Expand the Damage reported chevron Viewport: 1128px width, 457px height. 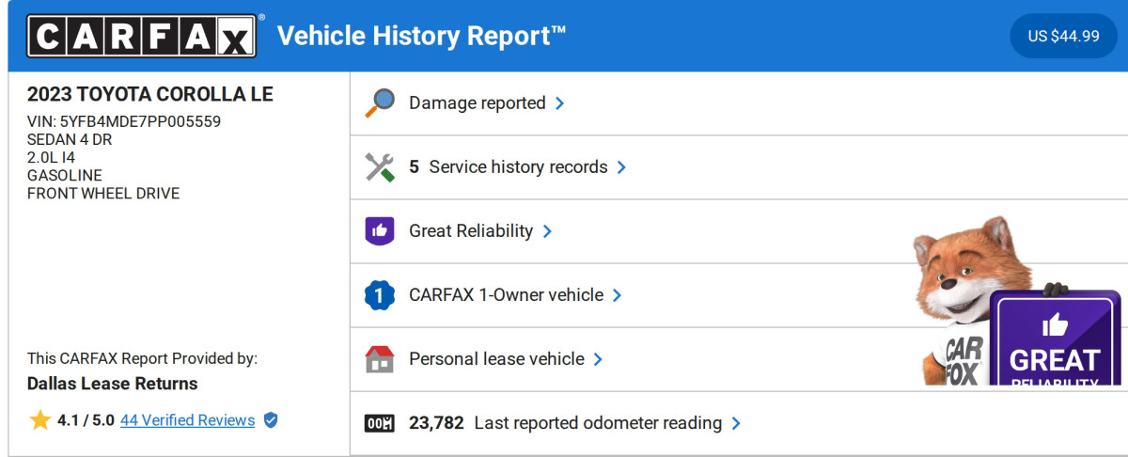point(560,103)
